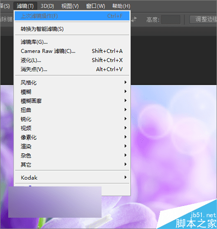Open the 窗口(W) menu
Image resolution: width=217 pixels, height=229 pixels.
pos(95,6)
